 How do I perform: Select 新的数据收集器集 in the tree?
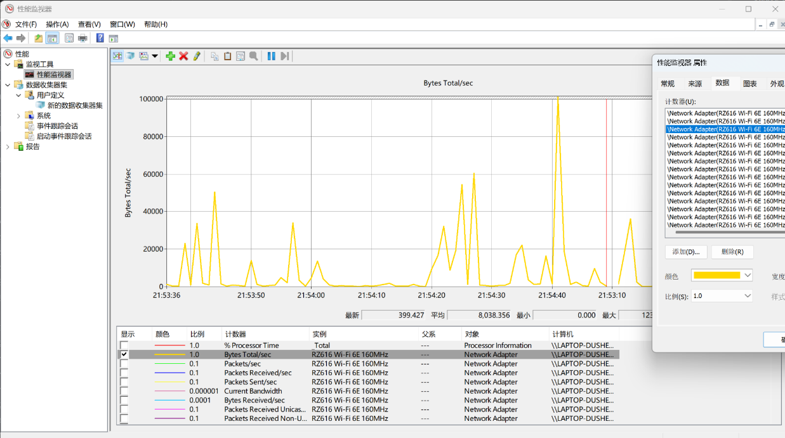(75, 106)
